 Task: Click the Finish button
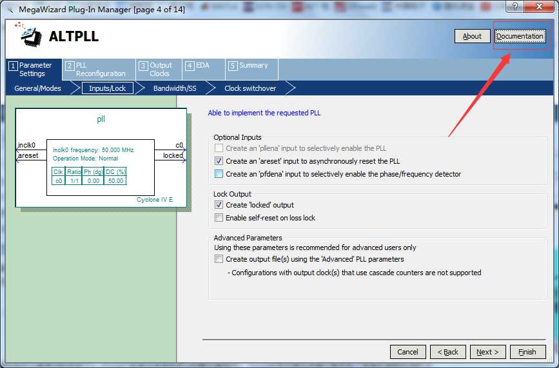[x=527, y=352]
